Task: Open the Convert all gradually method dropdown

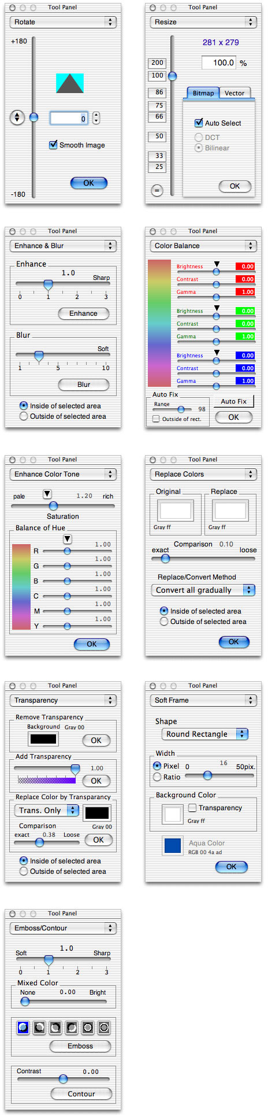Action: 203,590
